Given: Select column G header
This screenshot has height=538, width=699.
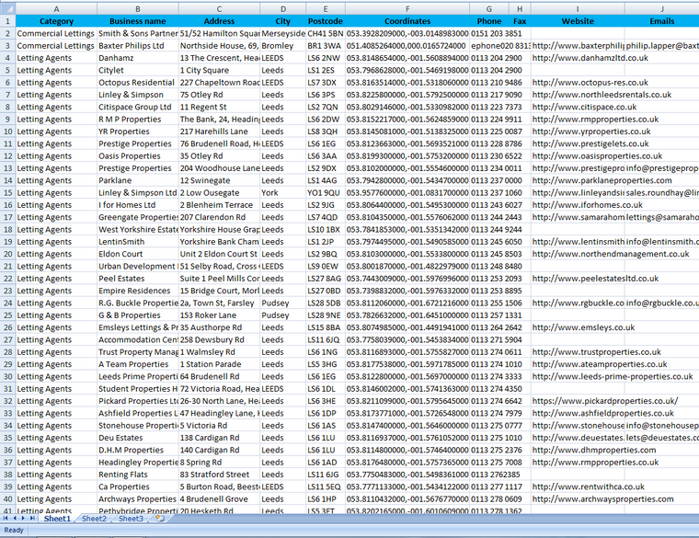Looking at the screenshot, I should click(489, 8).
